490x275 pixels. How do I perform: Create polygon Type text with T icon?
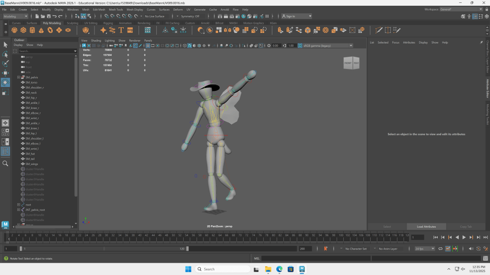(x=121, y=30)
